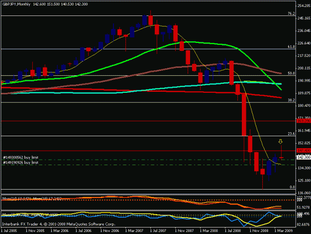Screen dimensions: 311x234
Task: Click the 180.470 price axis value
Action: [304, 106]
